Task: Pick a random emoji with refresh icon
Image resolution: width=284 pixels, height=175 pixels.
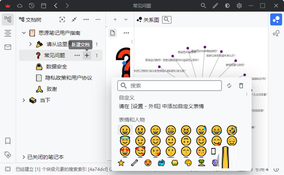Action: [x=229, y=86]
